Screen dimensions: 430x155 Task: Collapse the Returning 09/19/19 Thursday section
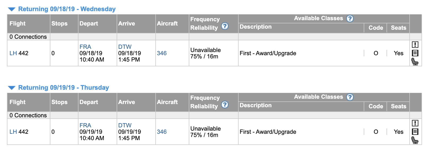pyautogui.click(x=11, y=87)
